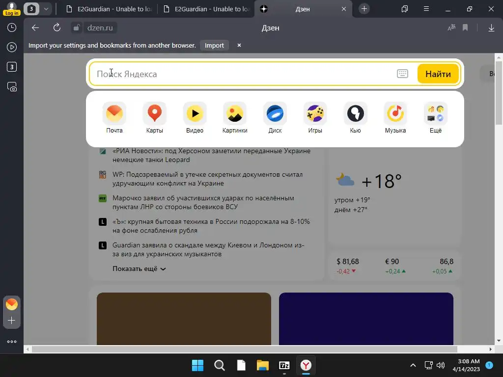Open the volume control in tray
The image size is (503, 377).
441,365
